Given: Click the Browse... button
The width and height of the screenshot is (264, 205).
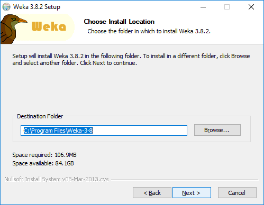Looking at the screenshot, I should [217, 130].
